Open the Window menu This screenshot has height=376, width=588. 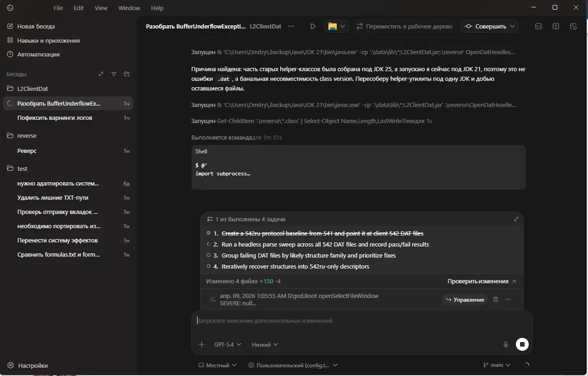[x=129, y=8]
